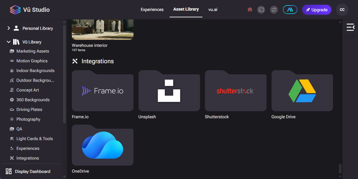Open the Shutterstock integration folder

coord(236,91)
